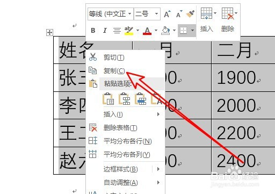
Task: Click the scissors cut icon
Action: point(93,57)
